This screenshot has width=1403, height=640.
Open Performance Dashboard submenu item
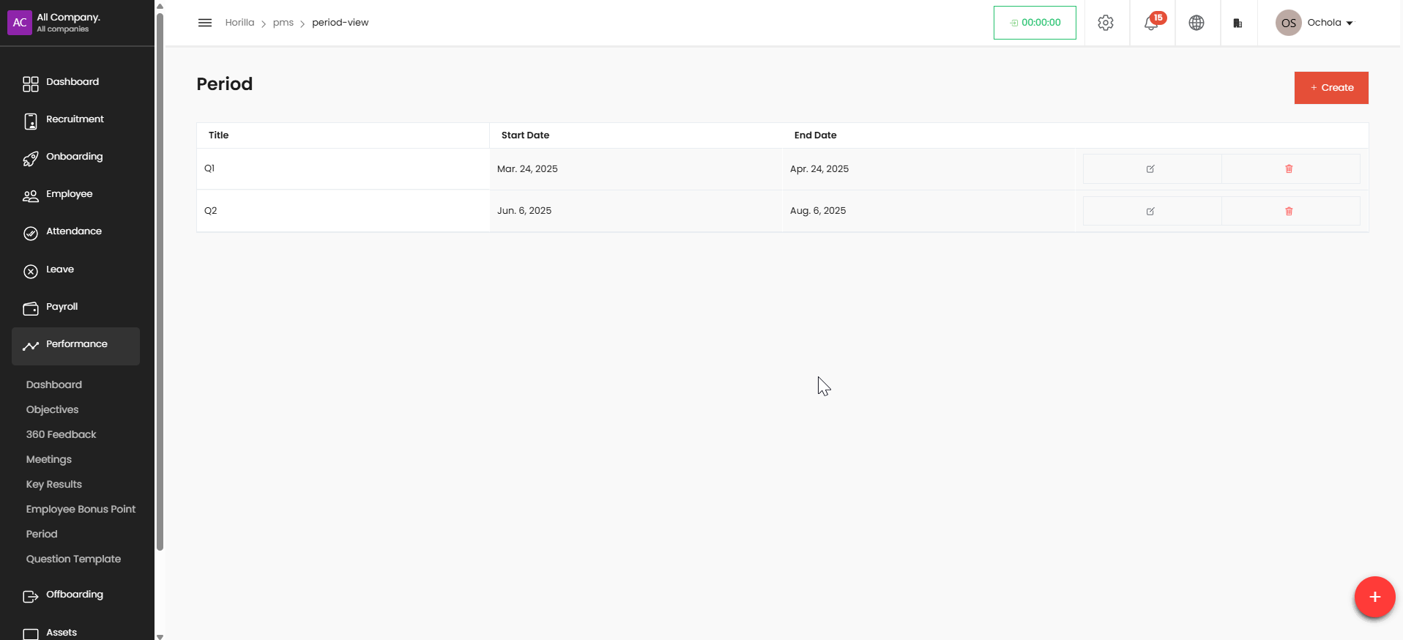tap(54, 384)
